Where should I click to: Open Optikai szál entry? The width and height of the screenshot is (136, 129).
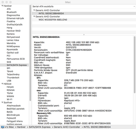click(13, 53)
